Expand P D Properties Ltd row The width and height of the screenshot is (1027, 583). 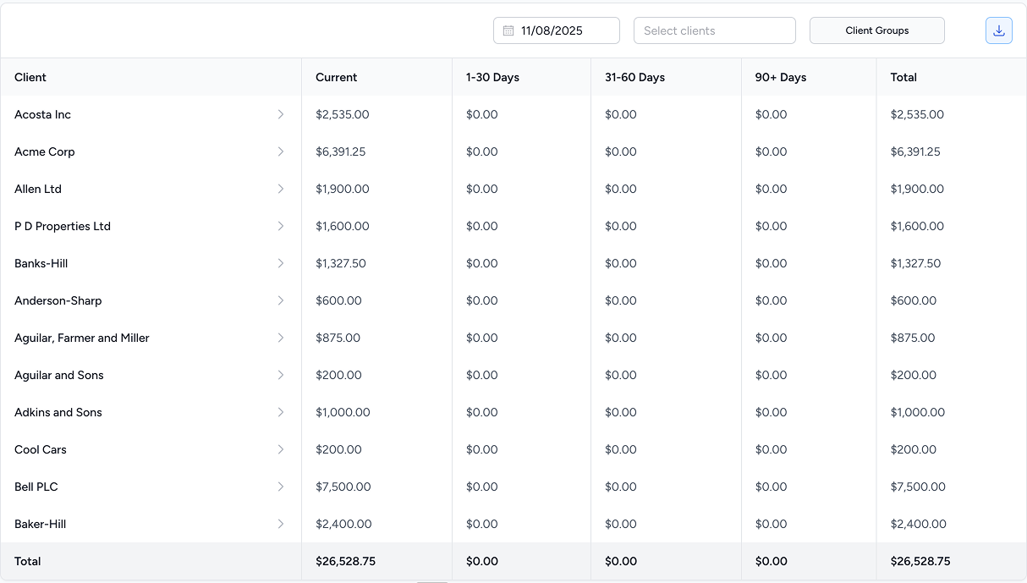pyautogui.click(x=281, y=226)
